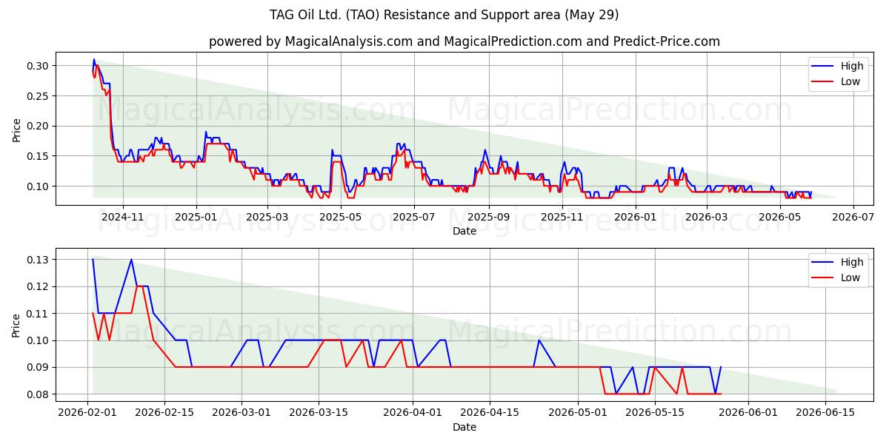
Task: Click the '2026-02-15' x-axis label on the bottom chart
Action: tap(164, 413)
